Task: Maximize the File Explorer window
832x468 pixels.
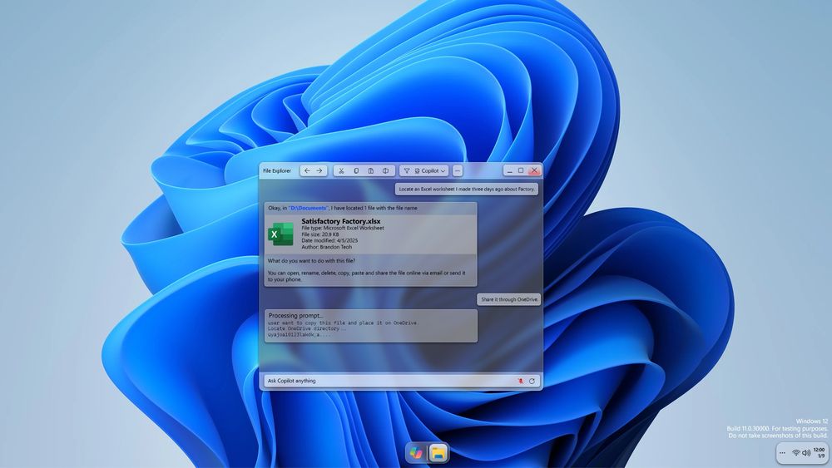Action: tap(521, 170)
